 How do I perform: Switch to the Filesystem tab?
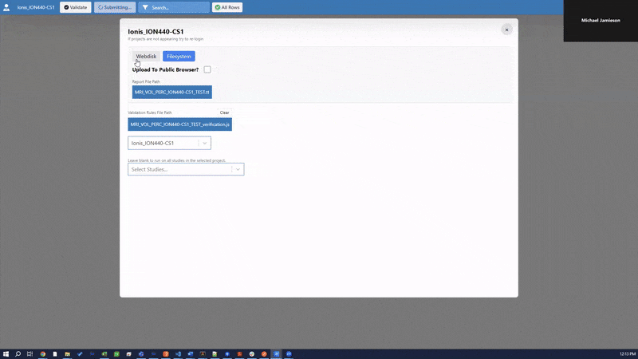179,56
